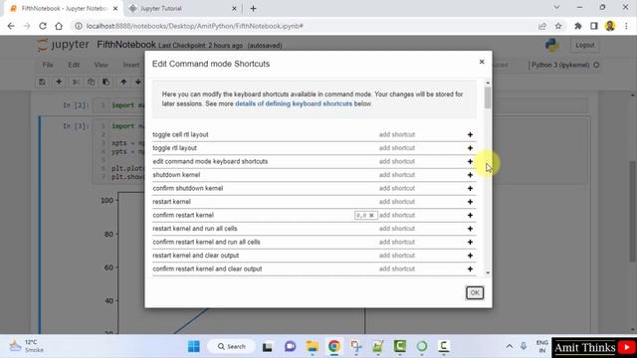Click the browser home icon
The width and height of the screenshot is (637, 358).
tap(59, 26)
